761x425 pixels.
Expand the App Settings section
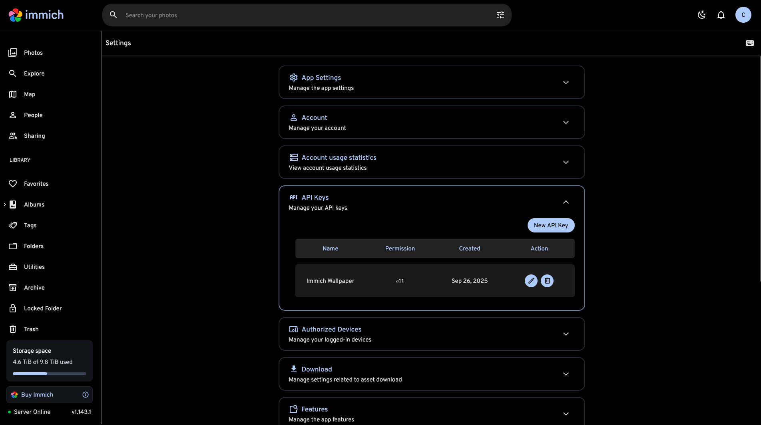(566, 82)
